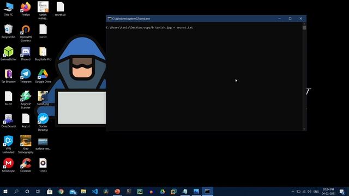Click the cmd scrollbar up arrow
Viewport: 349px width, 196px height.
pyautogui.click(x=304, y=24)
